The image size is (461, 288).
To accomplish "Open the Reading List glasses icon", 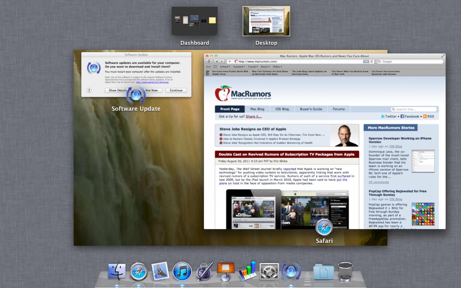I will click(x=208, y=67).
